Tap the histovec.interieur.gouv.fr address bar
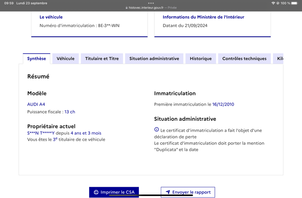 pos(151,8)
